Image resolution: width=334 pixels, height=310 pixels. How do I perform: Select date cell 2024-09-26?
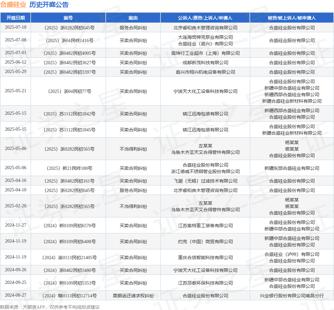(16, 270)
